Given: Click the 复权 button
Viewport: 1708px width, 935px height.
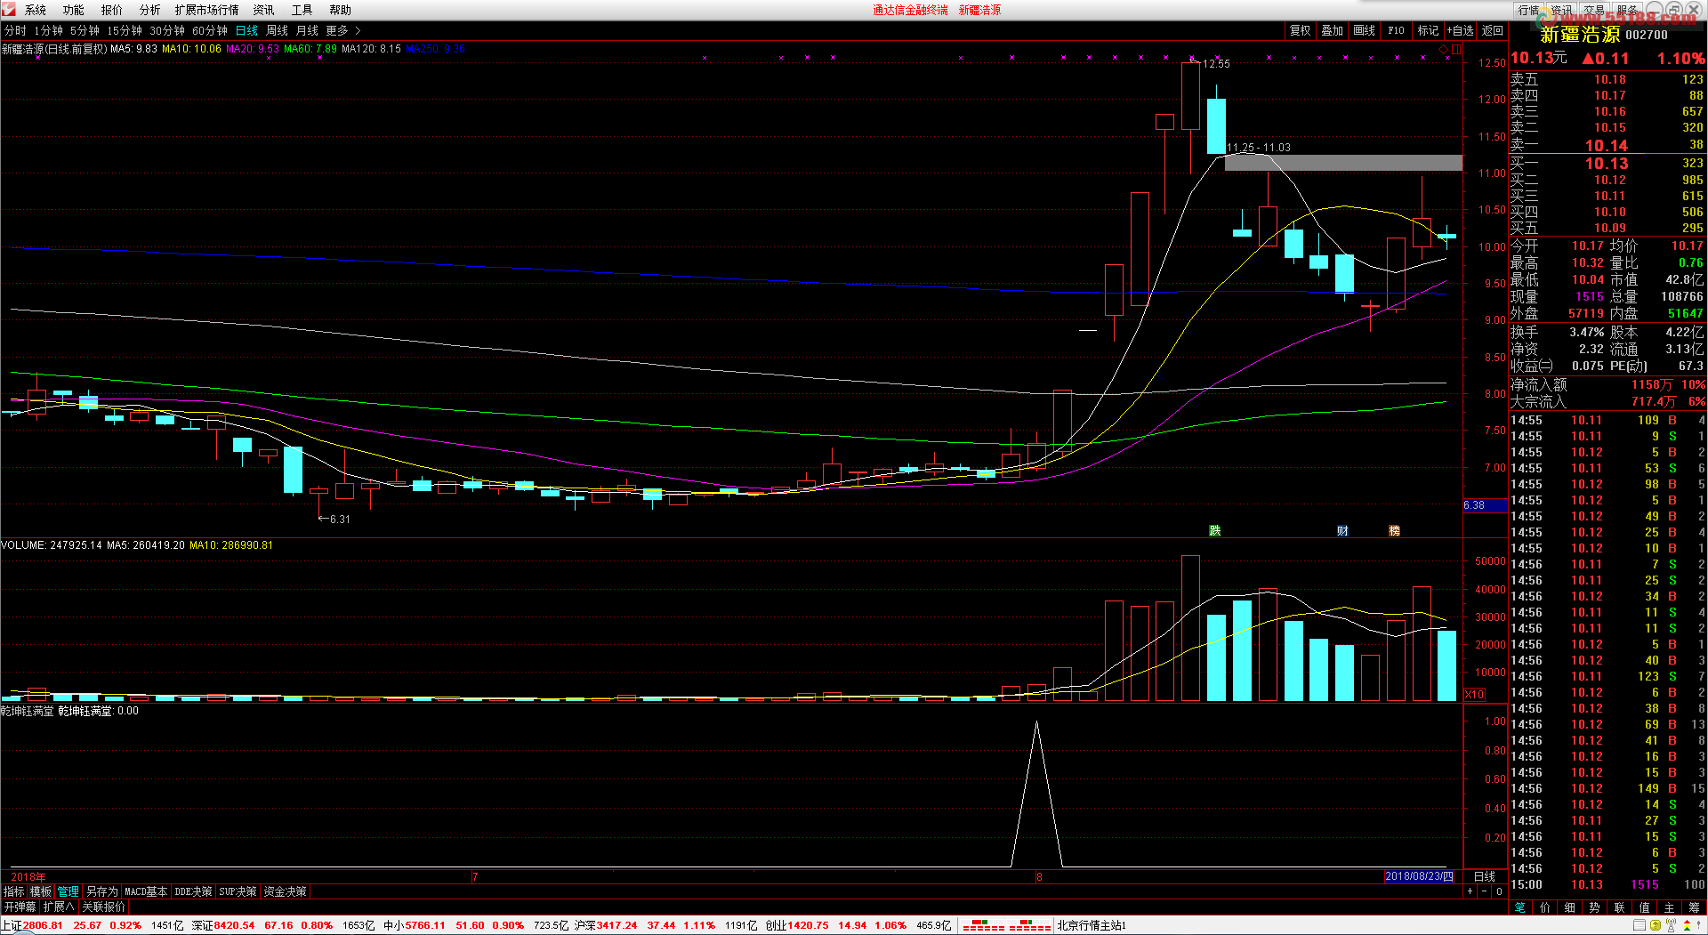Looking at the screenshot, I should coord(1301,30).
